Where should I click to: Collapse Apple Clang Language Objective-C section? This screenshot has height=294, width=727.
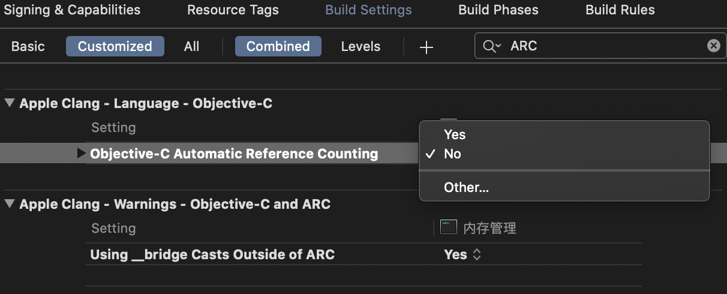tap(9, 103)
